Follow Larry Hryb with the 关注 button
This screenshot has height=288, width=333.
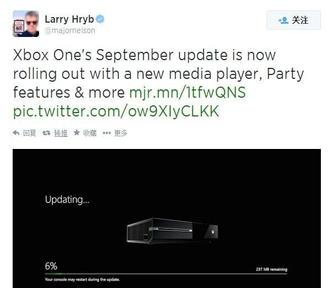pyautogui.click(x=293, y=20)
